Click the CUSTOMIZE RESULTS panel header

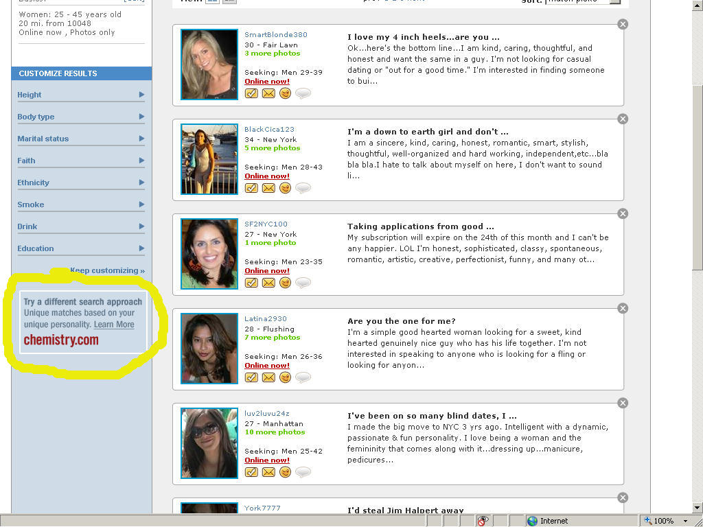pyautogui.click(x=81, y=73)
